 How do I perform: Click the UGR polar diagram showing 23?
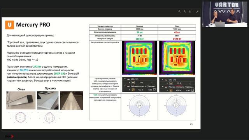176,105
